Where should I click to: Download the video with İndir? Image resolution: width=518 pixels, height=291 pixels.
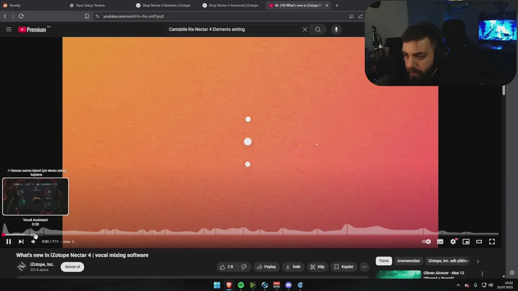(x=293, y=267)
